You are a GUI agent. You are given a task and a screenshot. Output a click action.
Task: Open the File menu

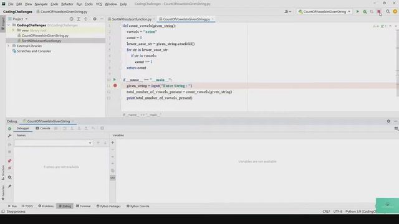click(x=11, y=4)
